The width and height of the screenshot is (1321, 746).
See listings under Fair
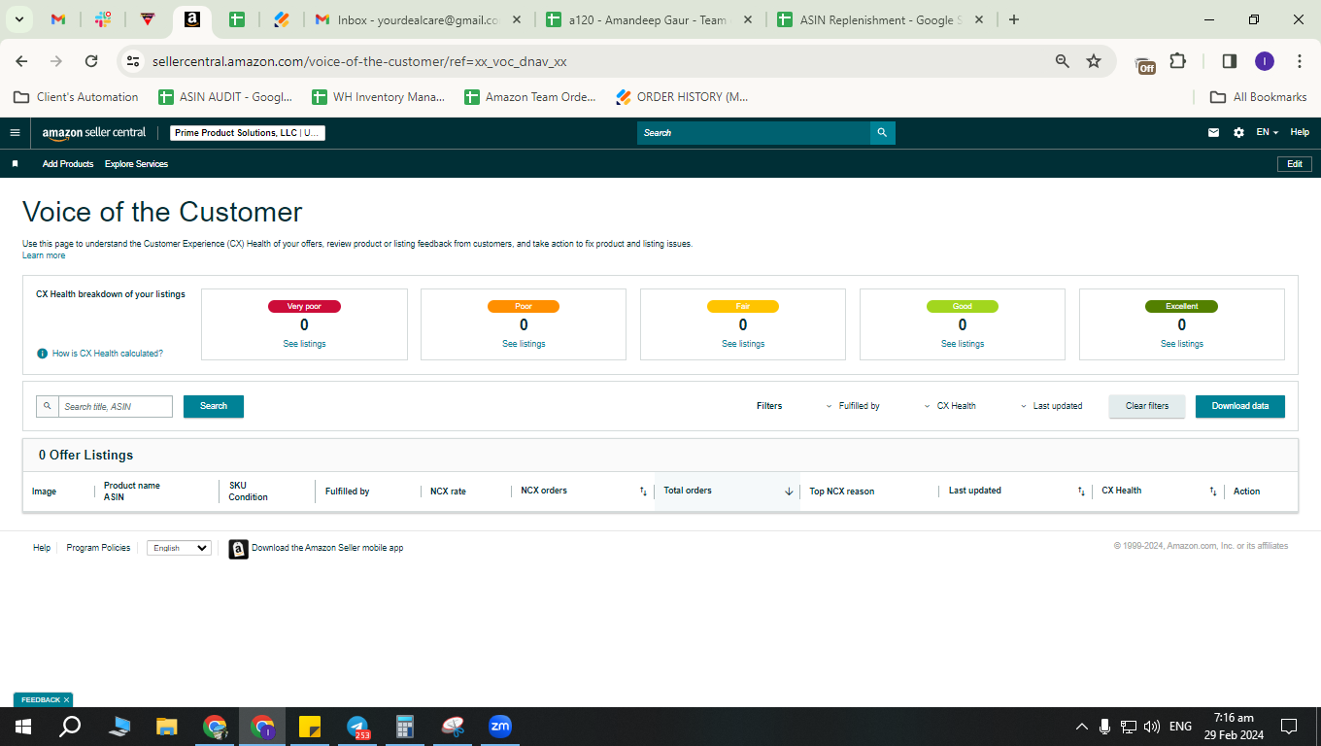point(743,344)
